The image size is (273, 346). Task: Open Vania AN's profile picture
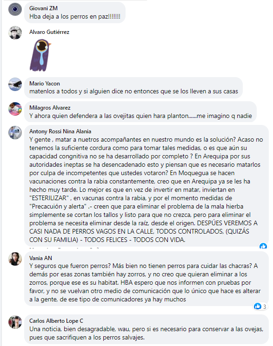click(15, 259)
